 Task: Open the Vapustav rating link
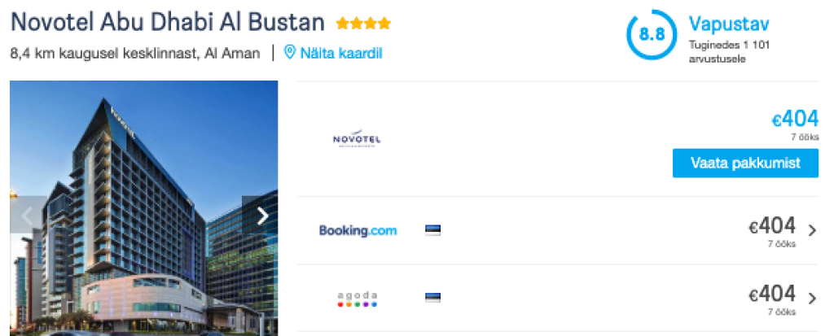coord(728,24)
